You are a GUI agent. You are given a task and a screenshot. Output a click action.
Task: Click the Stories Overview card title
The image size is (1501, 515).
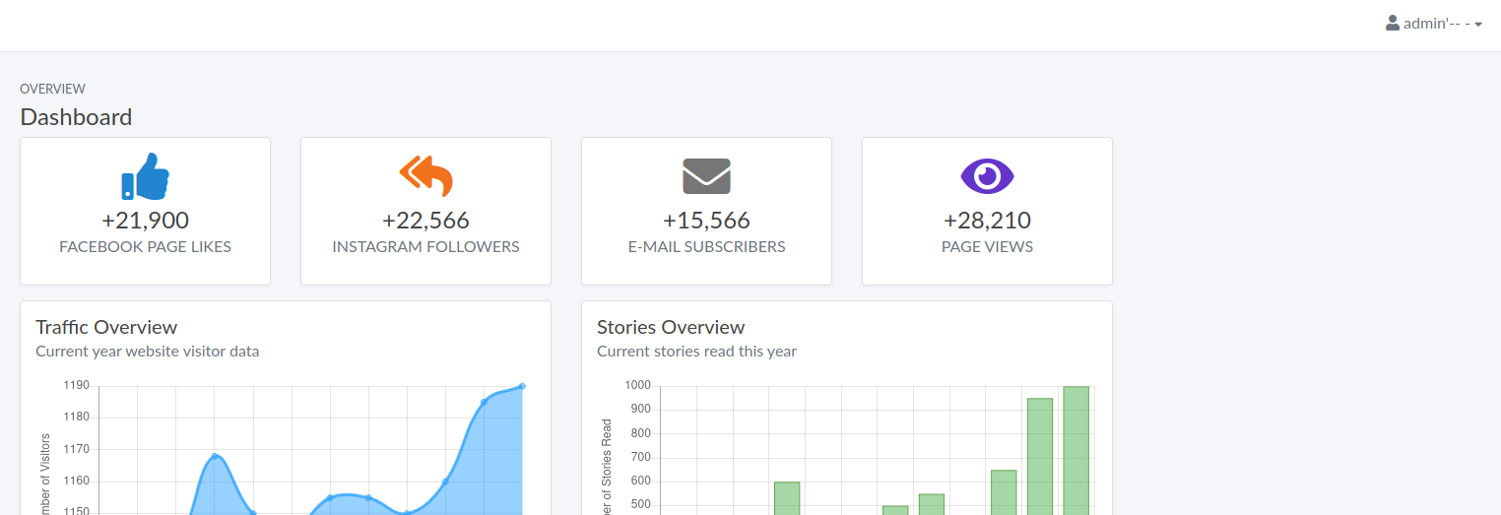point(671,327)
